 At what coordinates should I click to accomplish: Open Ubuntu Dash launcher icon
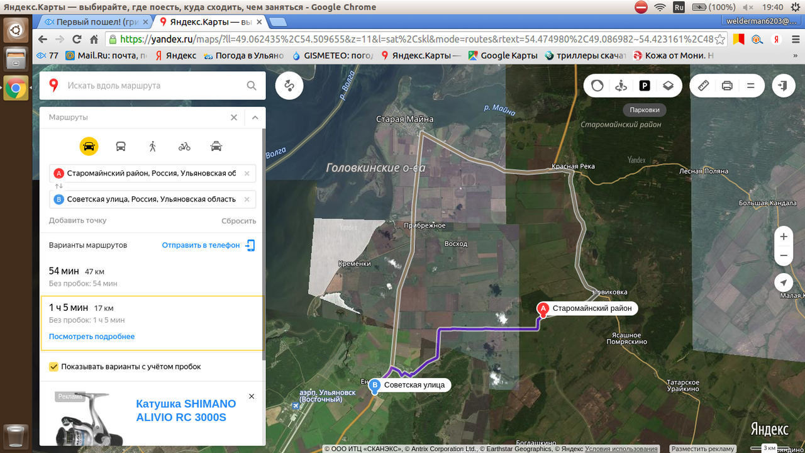tap(16, 29)
